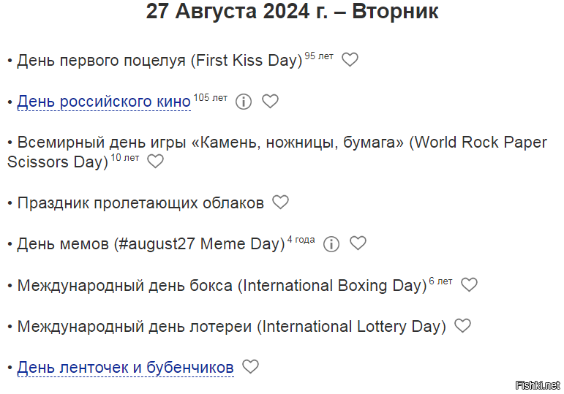Heart the World Rock Paper Scissors Day entry

pos(155,161)
